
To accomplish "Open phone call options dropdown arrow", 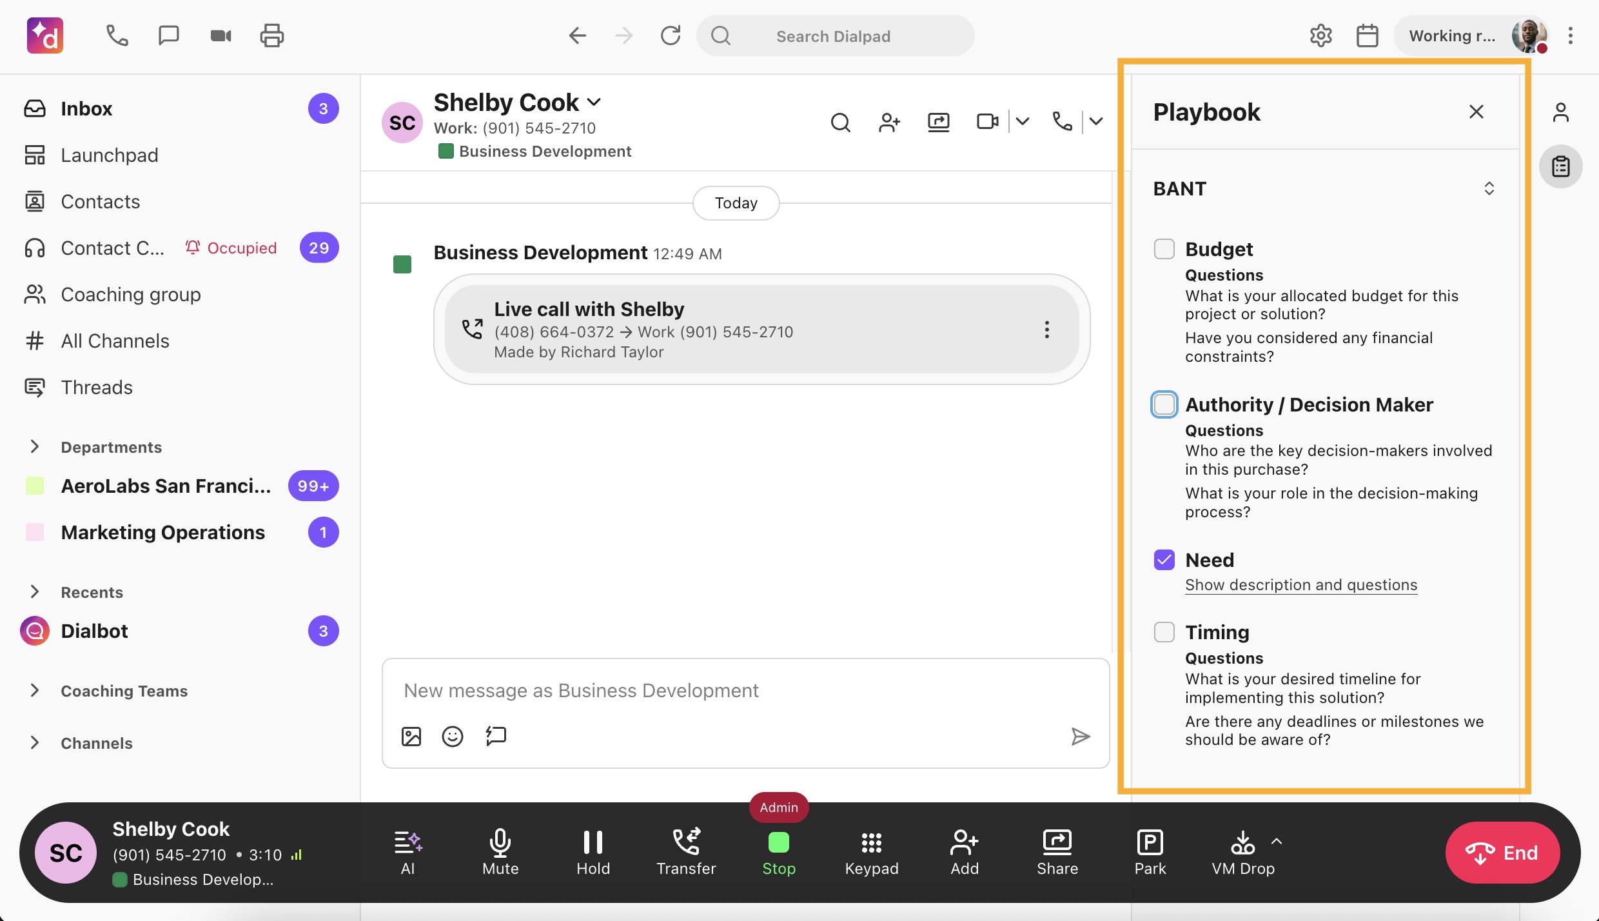I will (1095, 121).
